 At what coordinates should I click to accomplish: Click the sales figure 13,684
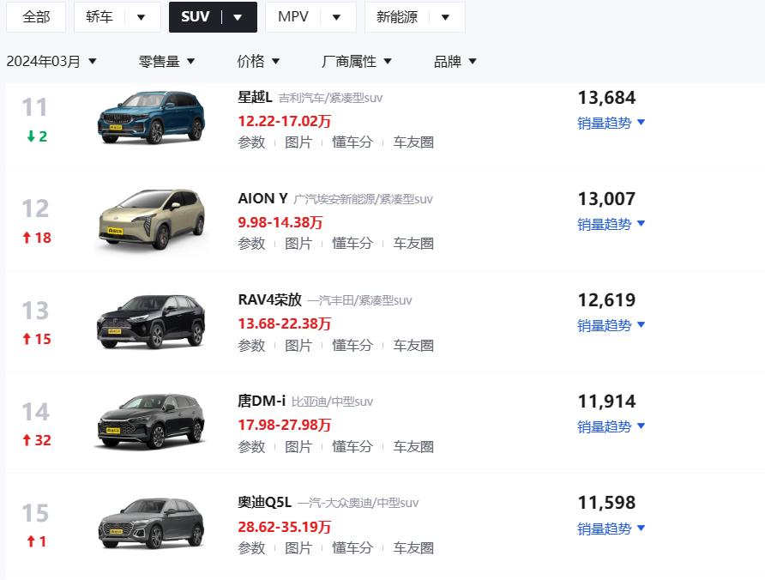tap(607, 98)
